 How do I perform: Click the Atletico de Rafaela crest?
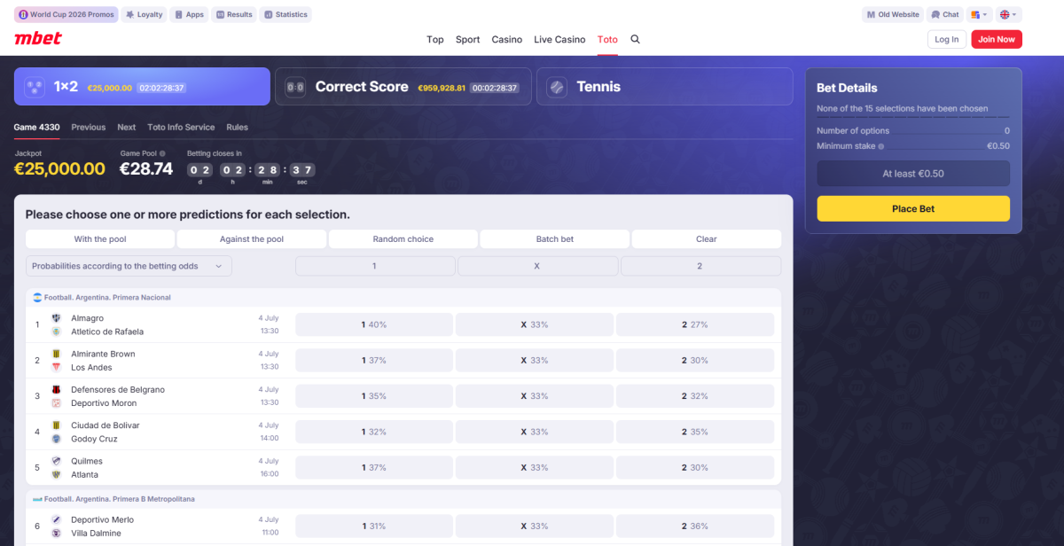click(56, 331)
